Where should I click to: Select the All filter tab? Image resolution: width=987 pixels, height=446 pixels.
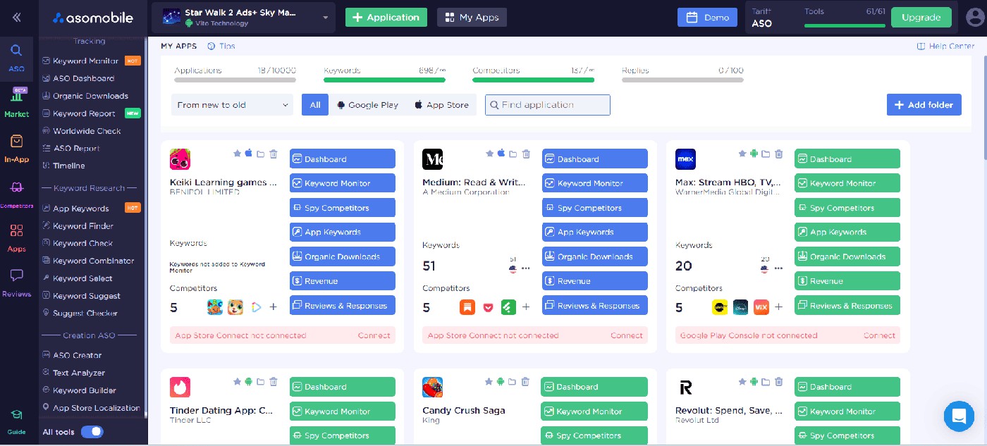coord(315,105)
